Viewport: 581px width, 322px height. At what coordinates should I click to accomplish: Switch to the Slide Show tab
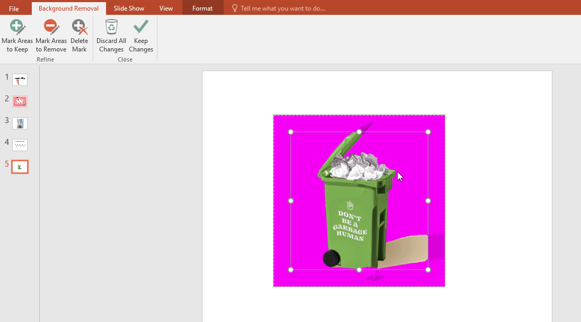[129, 8]
